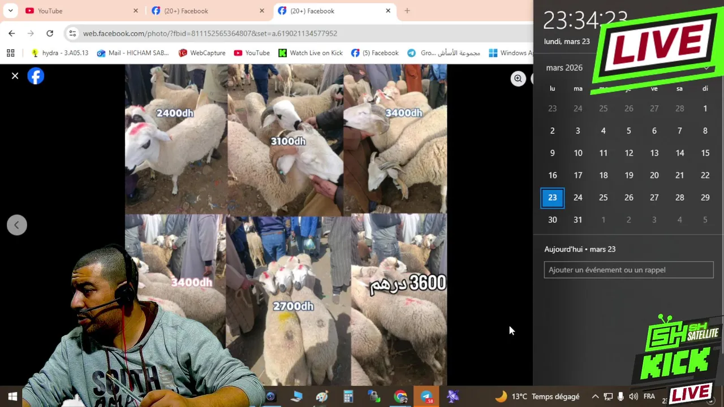724x407 pixels.
Task: Open the Watch Live on Kick bookmark
Action: pyautogui.click(x=311, y=53)
